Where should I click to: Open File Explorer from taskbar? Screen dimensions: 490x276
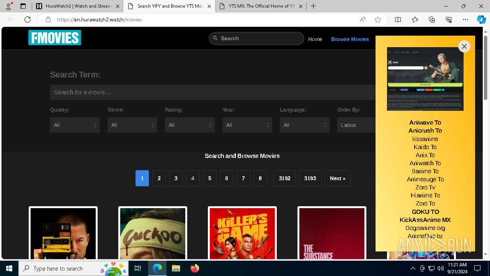coord(176,268)
